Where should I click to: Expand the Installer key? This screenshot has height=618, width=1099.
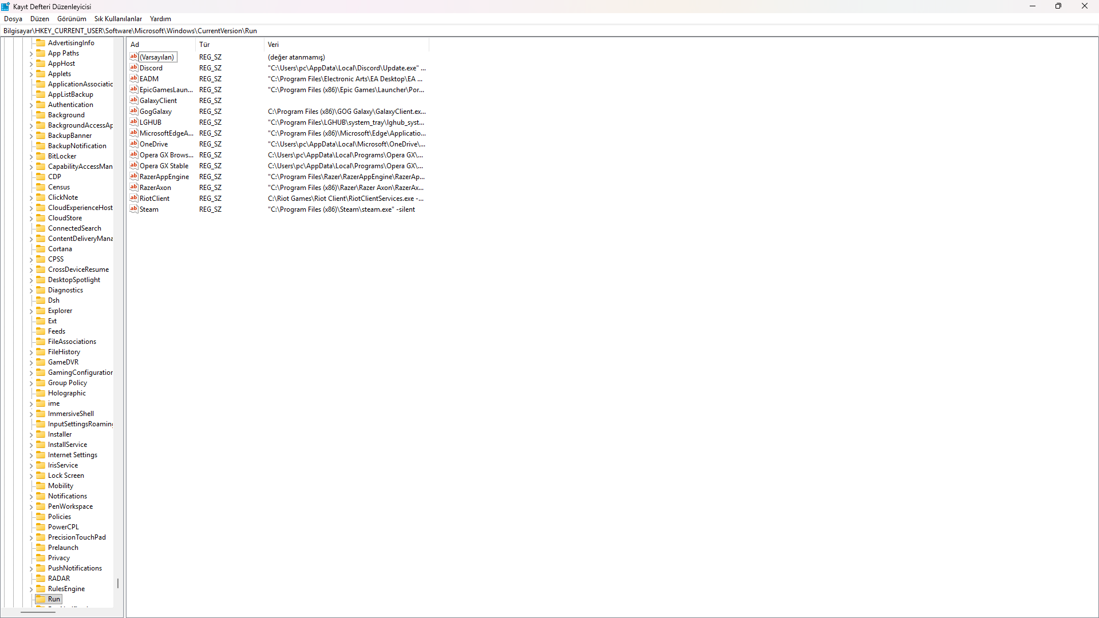point(31,434)
